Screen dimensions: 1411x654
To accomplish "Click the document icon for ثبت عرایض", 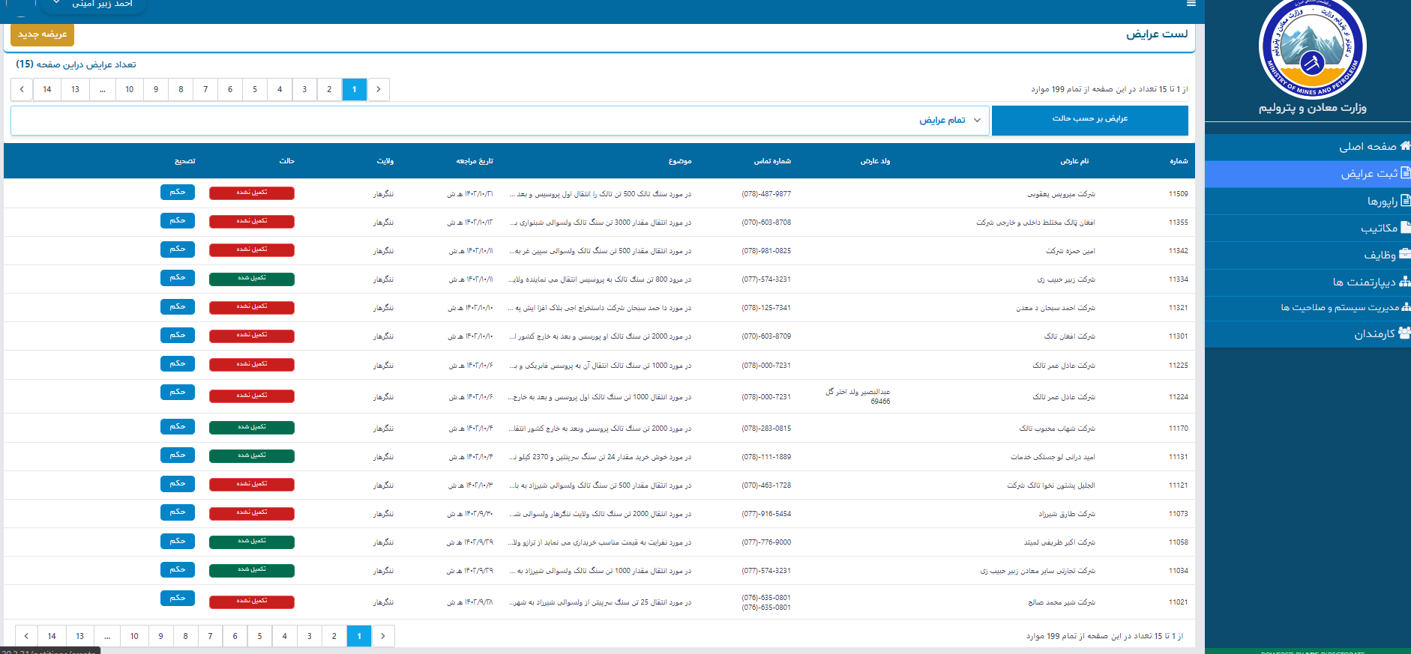I will pos(1405,173).
